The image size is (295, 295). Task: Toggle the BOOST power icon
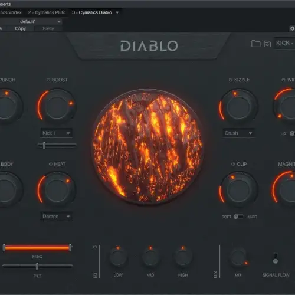click(x=48, y=80)
